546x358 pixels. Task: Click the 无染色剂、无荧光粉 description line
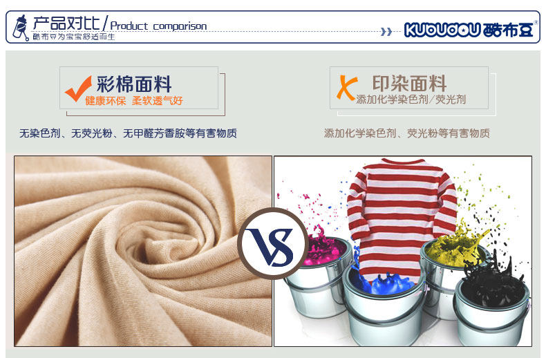[x=128, y=133]
